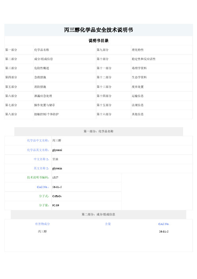Select 第十一部分 in the contents table

(x=104, y=68)
